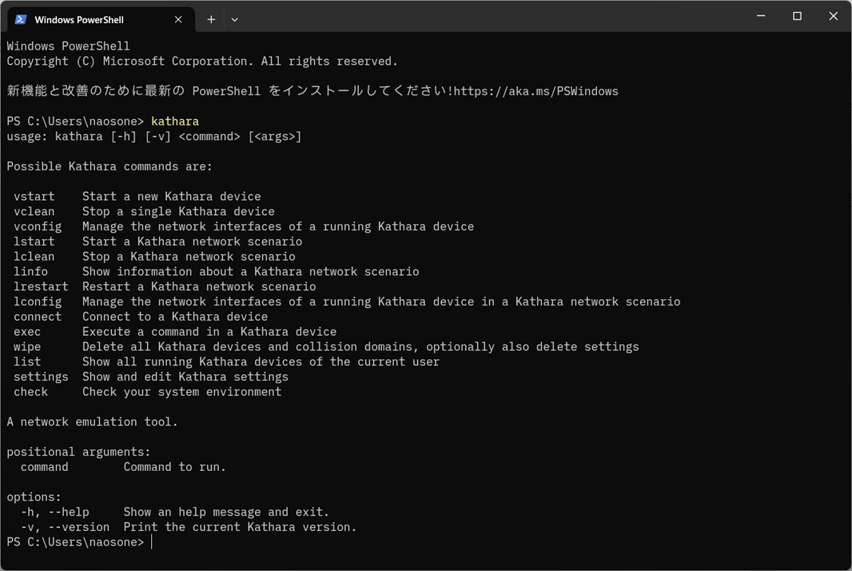Close the terminal window

click(x=833, y=16)
